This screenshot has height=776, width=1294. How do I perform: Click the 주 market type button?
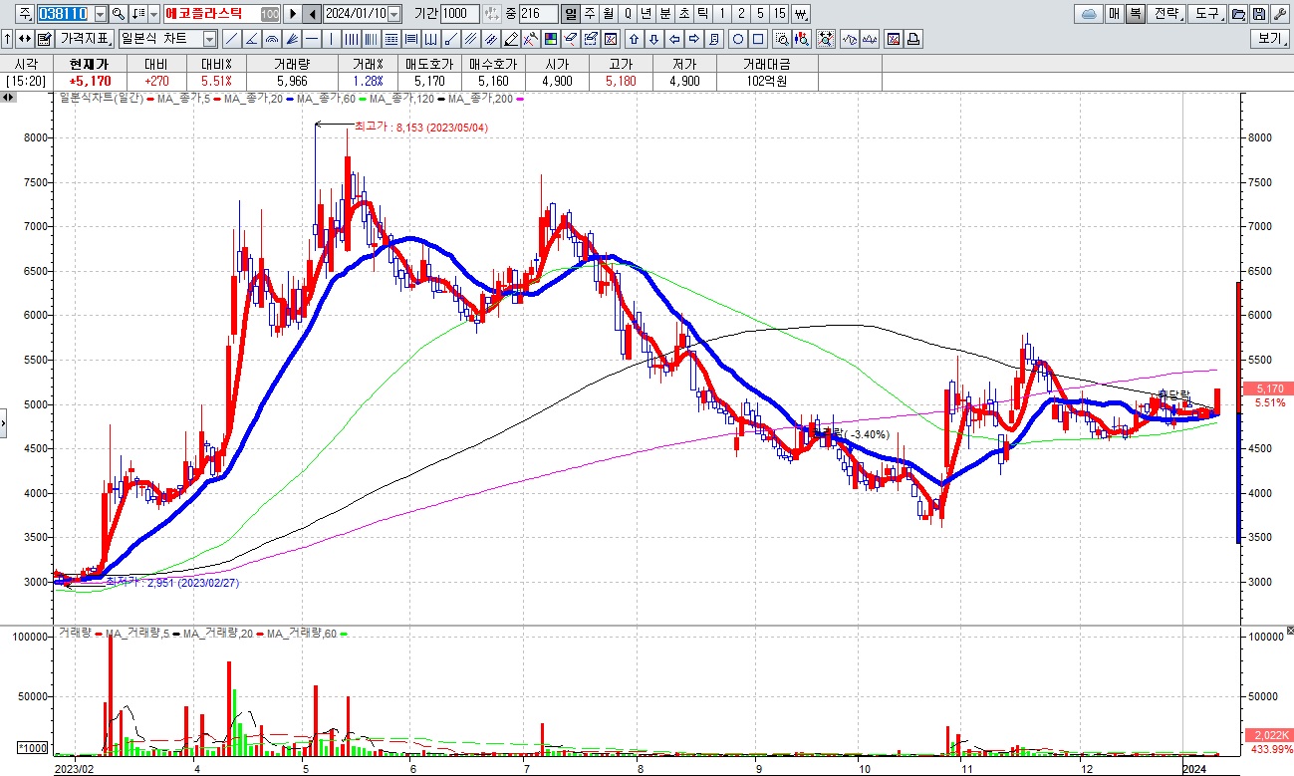24,14
